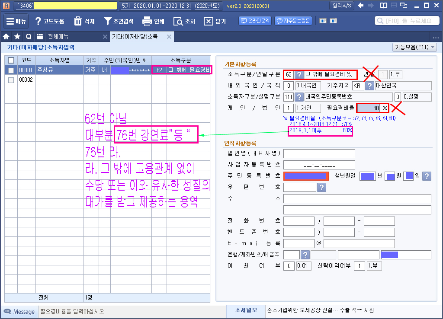The height and width of the screenshot is (319, 443).
Task: Click the 코드도움 question mark tool
Action: 49,21
